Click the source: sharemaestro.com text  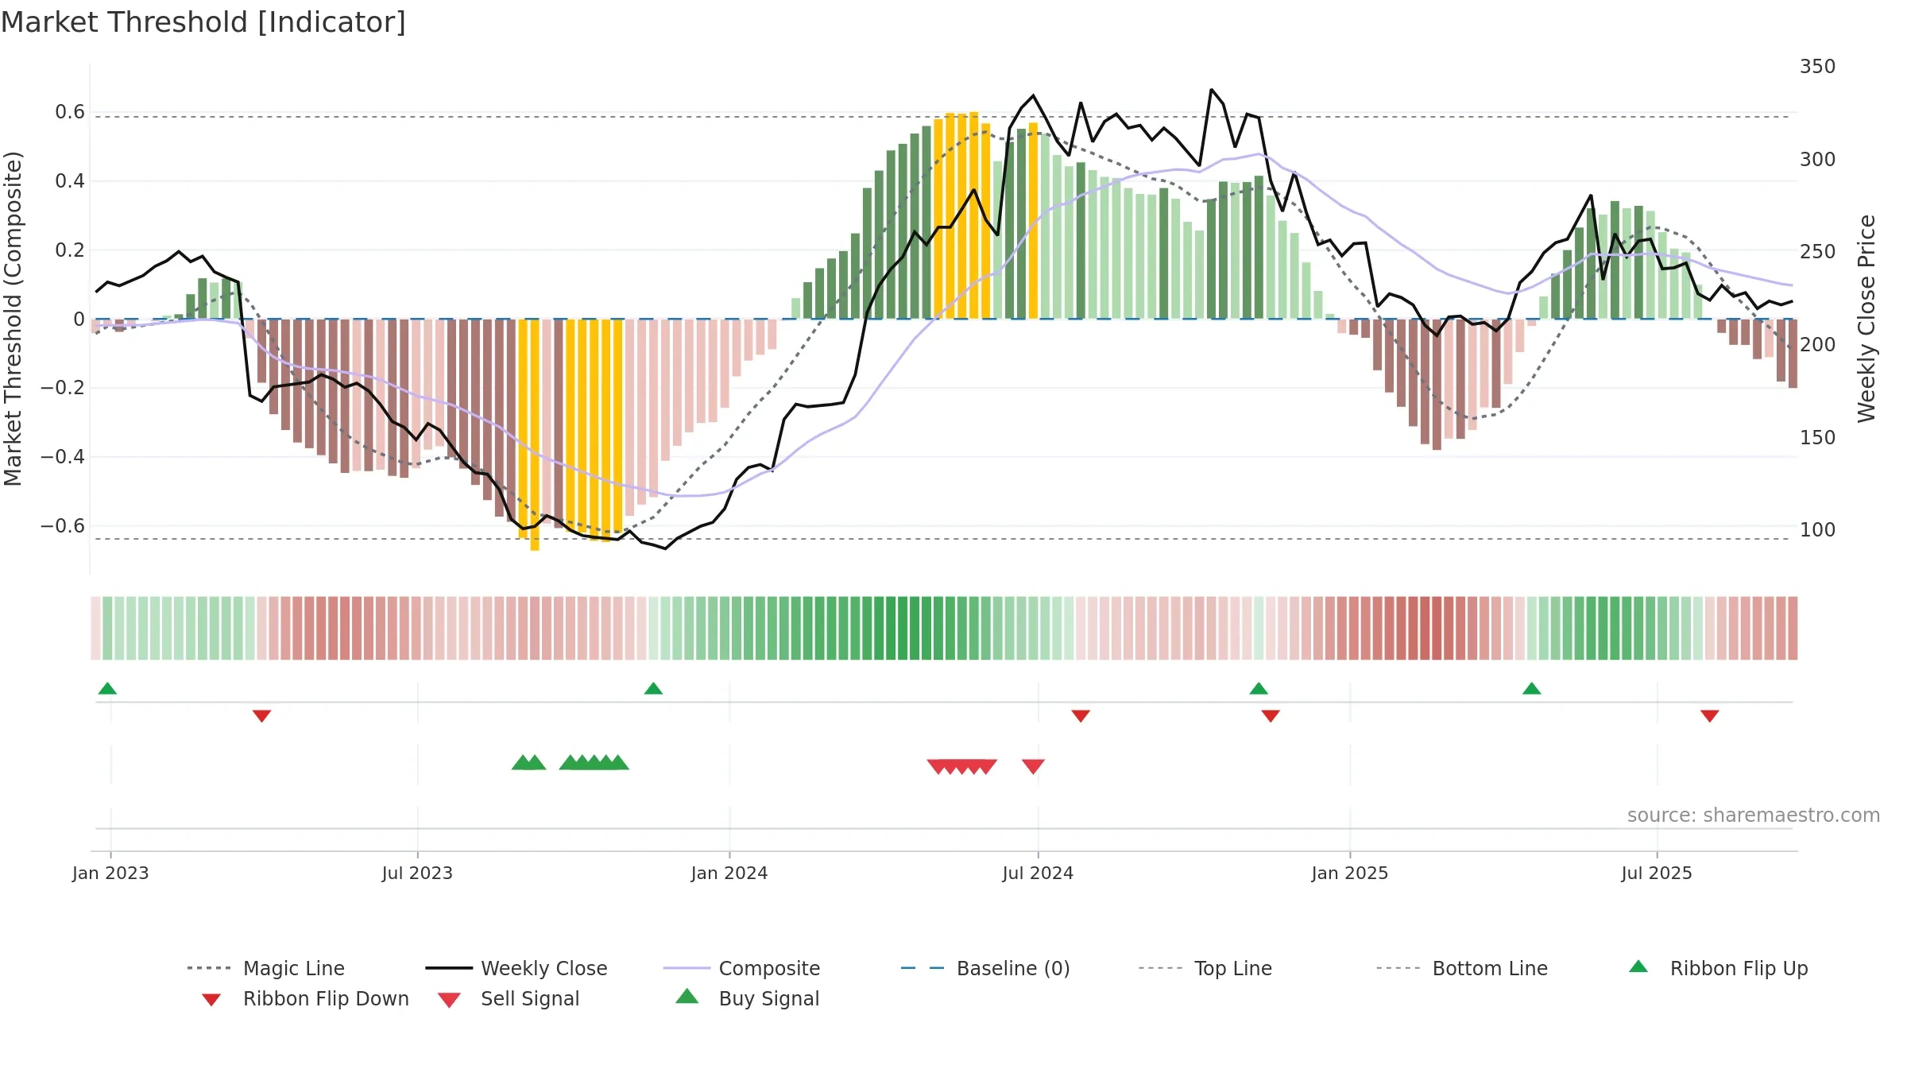coord(1754,815)
